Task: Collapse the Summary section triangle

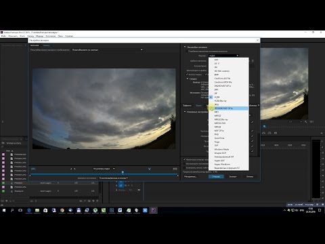Action: coord(188,79)
